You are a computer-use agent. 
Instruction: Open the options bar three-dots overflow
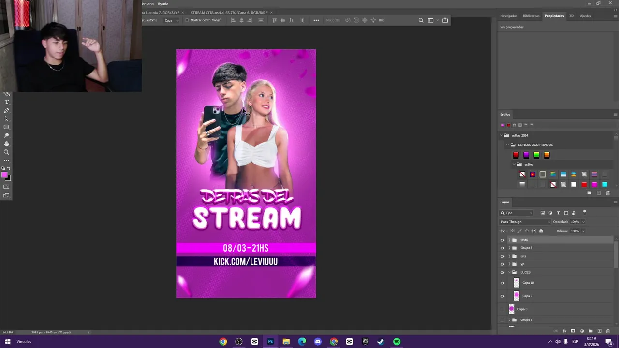click(316, 20)
